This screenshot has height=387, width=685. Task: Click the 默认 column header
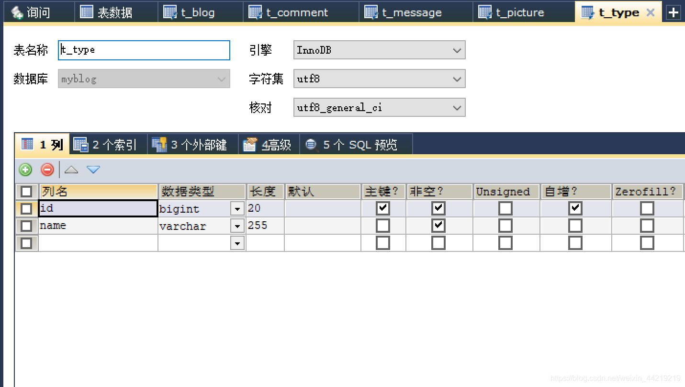tap(323, 192)
